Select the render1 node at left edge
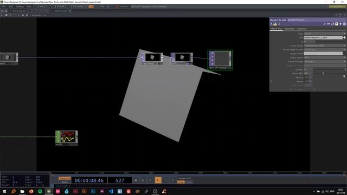The height and width of the screenshot is (195, 347). click(9, 58)
